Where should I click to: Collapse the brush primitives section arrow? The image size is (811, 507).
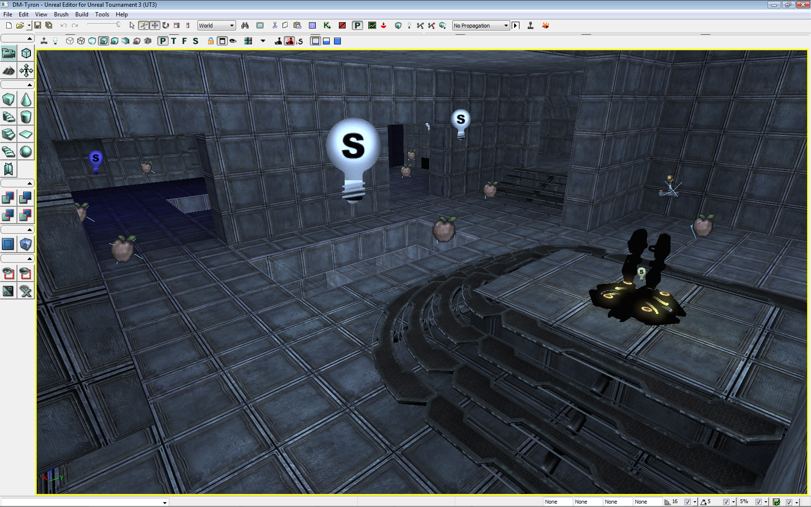tap(29, 85)
